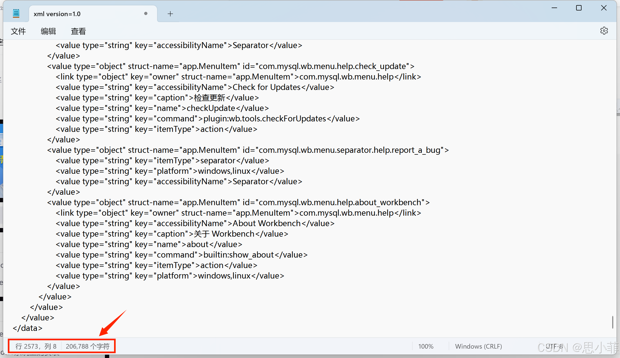Click the line and column indicator 行 2573
This screenshot has height=358, width=620.
coord(36,346)
